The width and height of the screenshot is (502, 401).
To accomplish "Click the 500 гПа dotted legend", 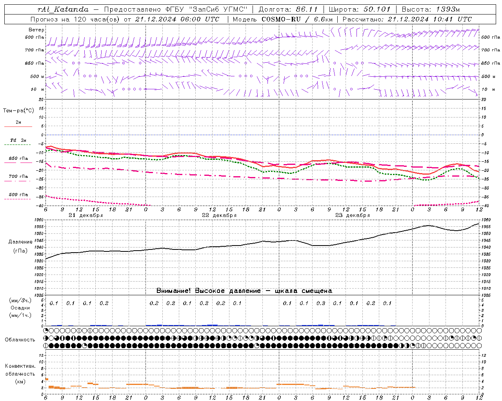I will click(18, 196).
